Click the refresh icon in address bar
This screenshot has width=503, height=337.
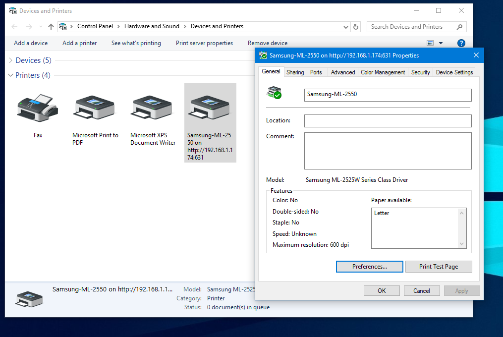click(355, 27)
